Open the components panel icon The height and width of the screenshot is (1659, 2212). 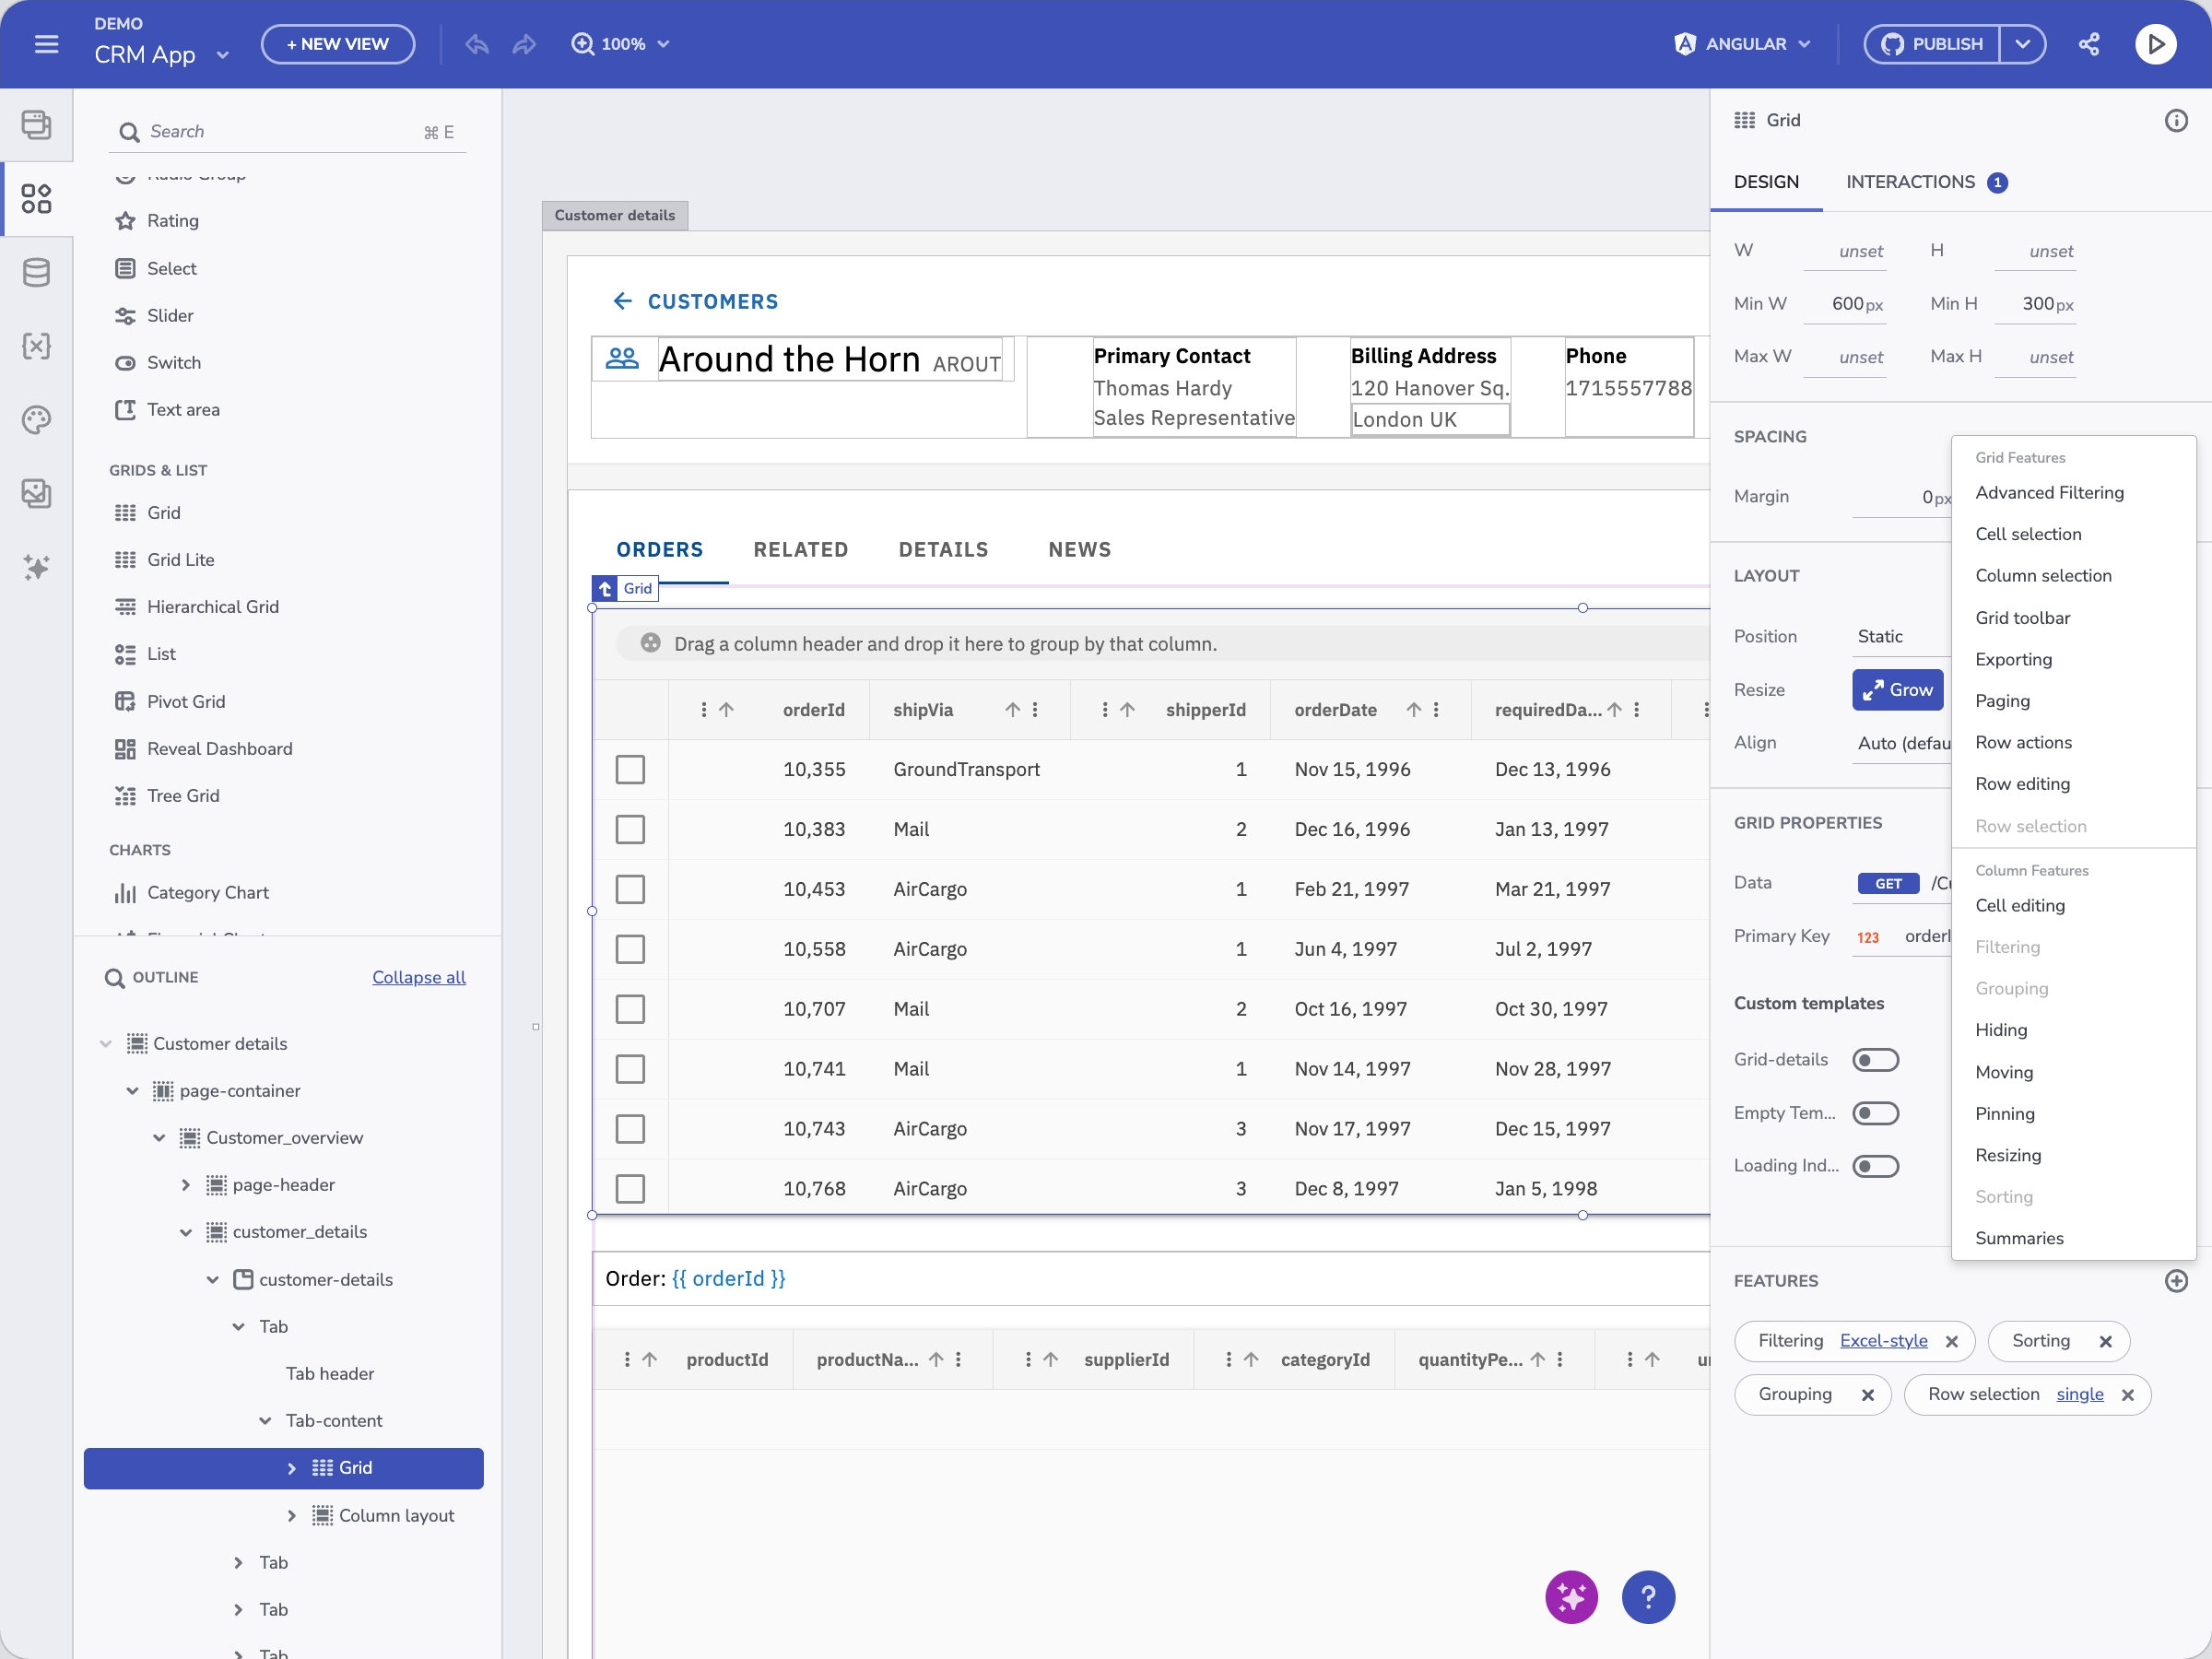(x=36, y=198)
